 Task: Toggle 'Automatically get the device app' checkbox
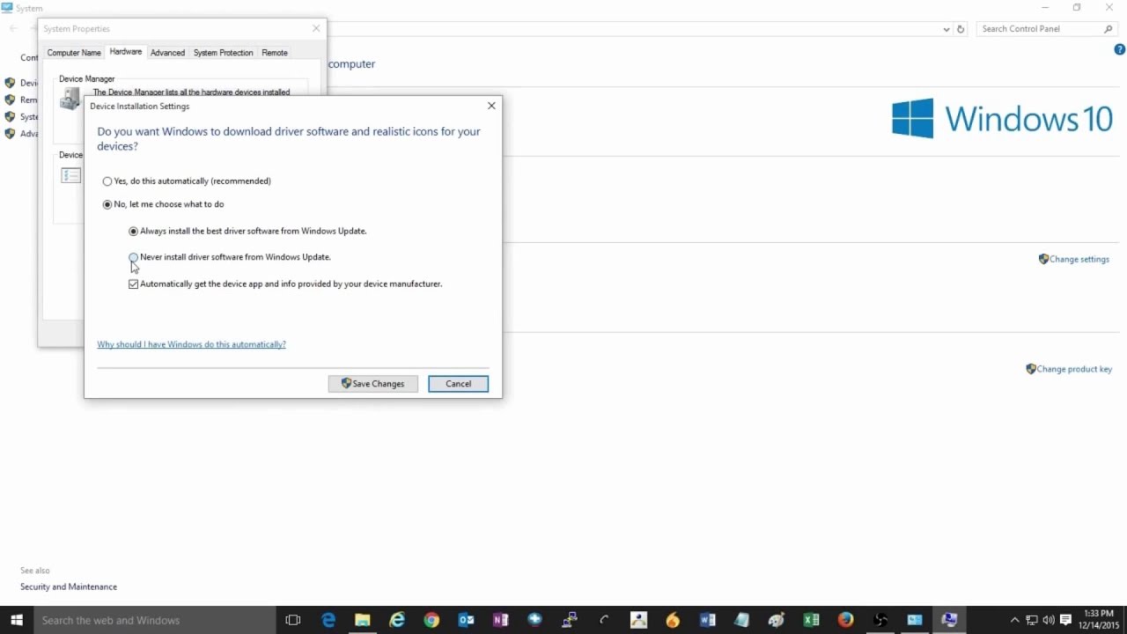[x=134, y=284]
